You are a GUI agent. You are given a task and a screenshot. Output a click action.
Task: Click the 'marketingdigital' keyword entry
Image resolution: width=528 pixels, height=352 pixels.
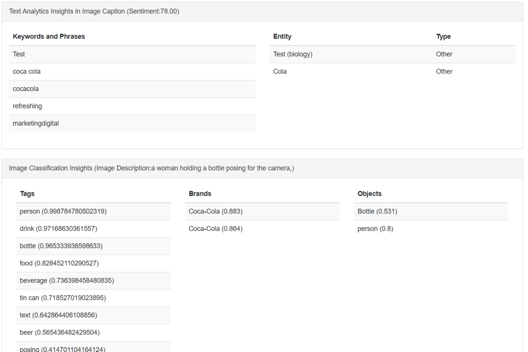click(x=36, y=123)
